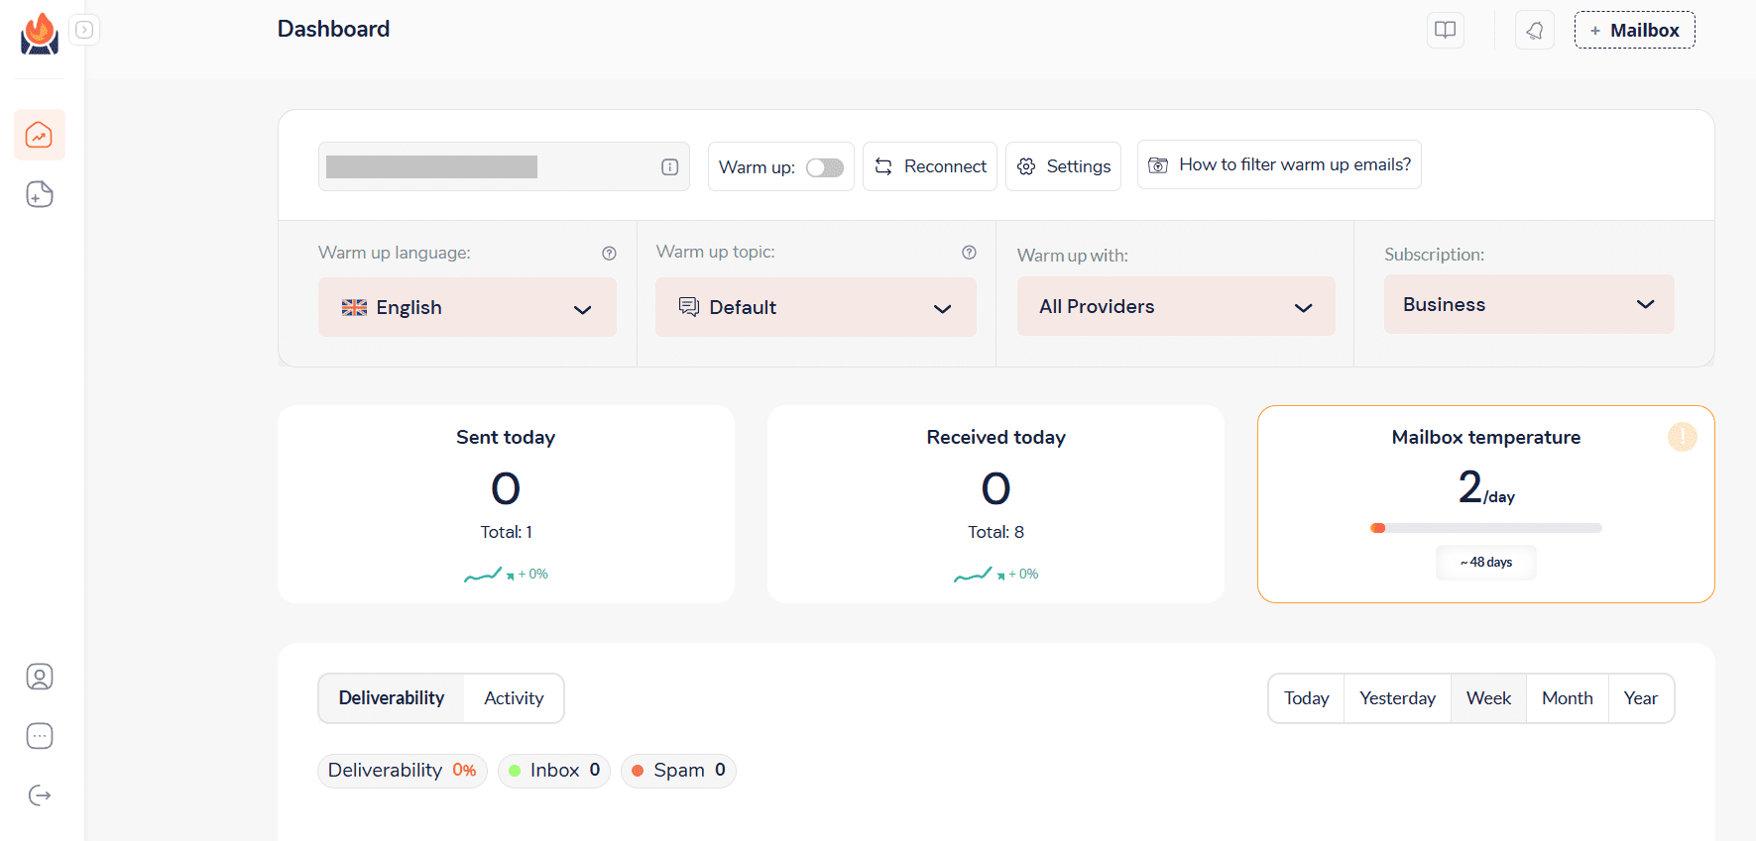Click the help icon beside Warm up topic
The image size is (1756, 841).
point(969,253)
